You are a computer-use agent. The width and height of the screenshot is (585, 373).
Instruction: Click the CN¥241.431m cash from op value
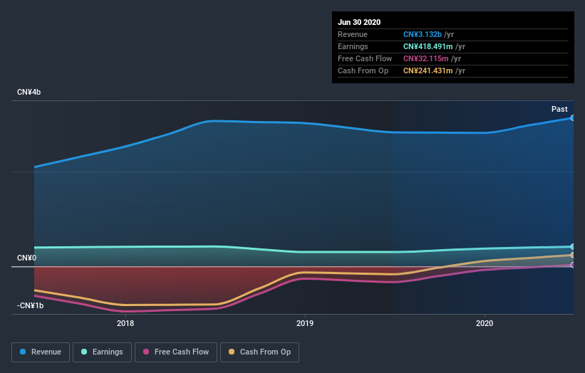pyautogui.click(x=428, y=70)
